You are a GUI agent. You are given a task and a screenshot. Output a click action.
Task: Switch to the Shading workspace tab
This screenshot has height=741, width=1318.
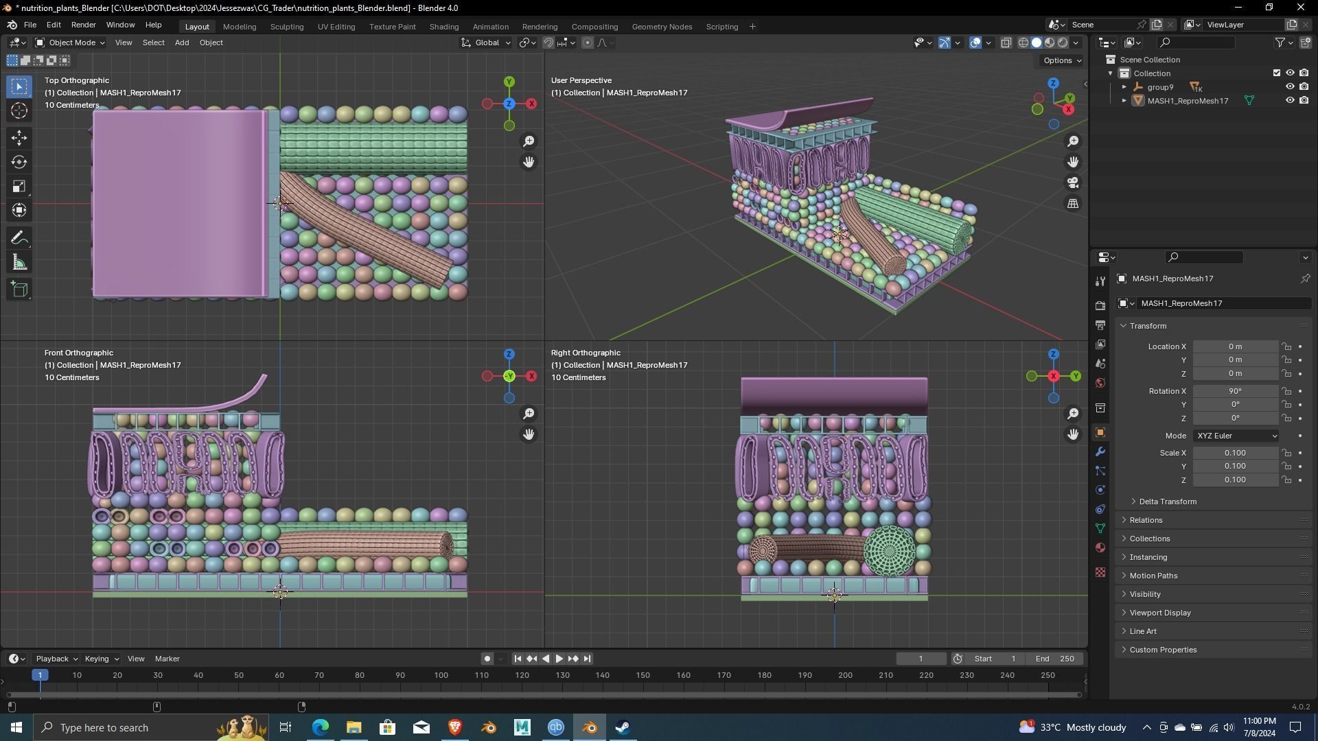point(443,27)
